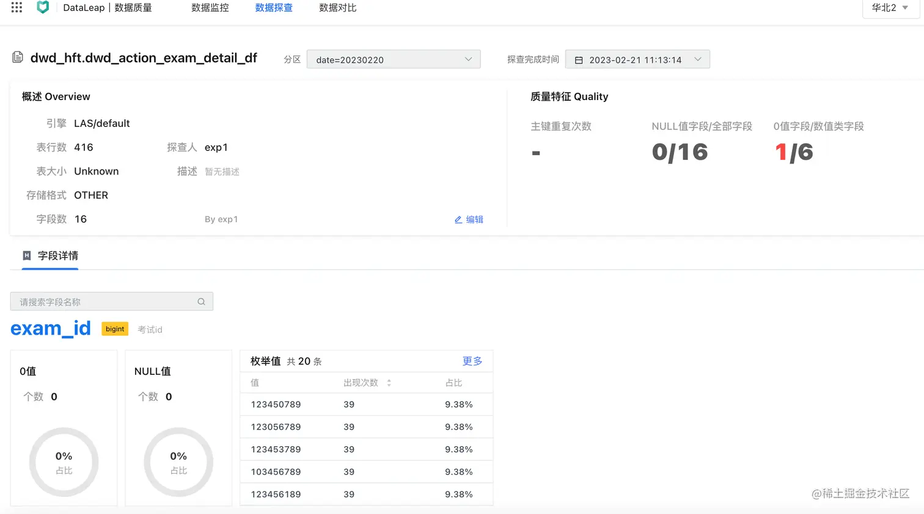The width and height of the screenshot is (924, 514).
Task: Select enum value 123450789 row
Action: (x=367, y=404)
